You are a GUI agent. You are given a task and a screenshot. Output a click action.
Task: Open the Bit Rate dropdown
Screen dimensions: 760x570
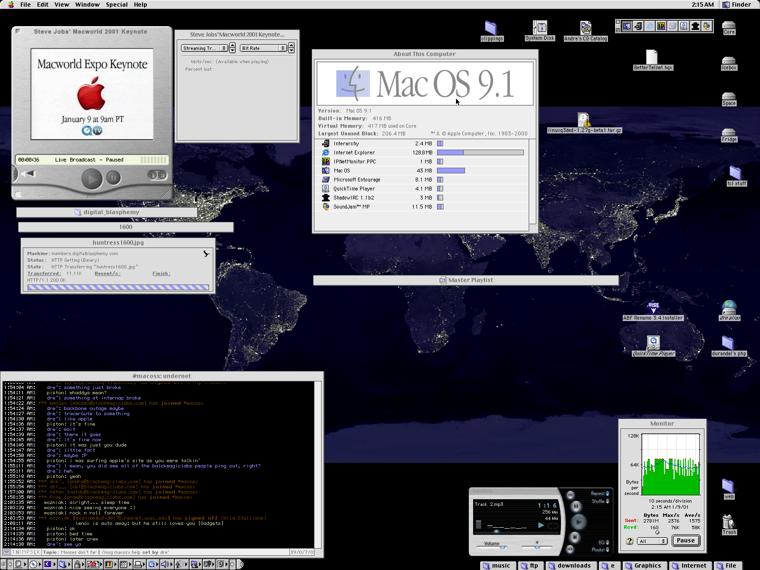pyautogui.click(x=263, y=48)
